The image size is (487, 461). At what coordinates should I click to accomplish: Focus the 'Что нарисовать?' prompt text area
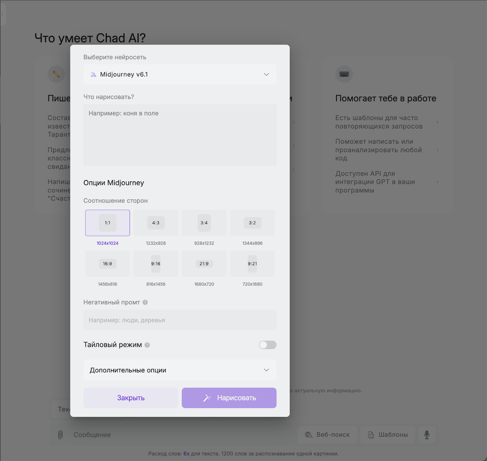click(180, 135)
